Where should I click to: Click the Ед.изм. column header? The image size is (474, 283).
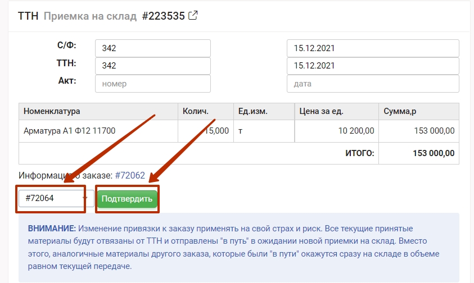click(251, 111)
